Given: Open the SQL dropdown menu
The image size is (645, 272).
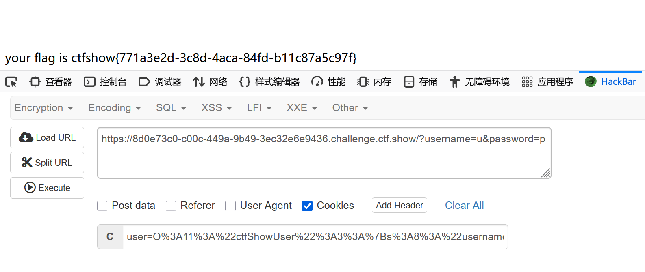Looking at the screenshot, I should coord(171,108).
